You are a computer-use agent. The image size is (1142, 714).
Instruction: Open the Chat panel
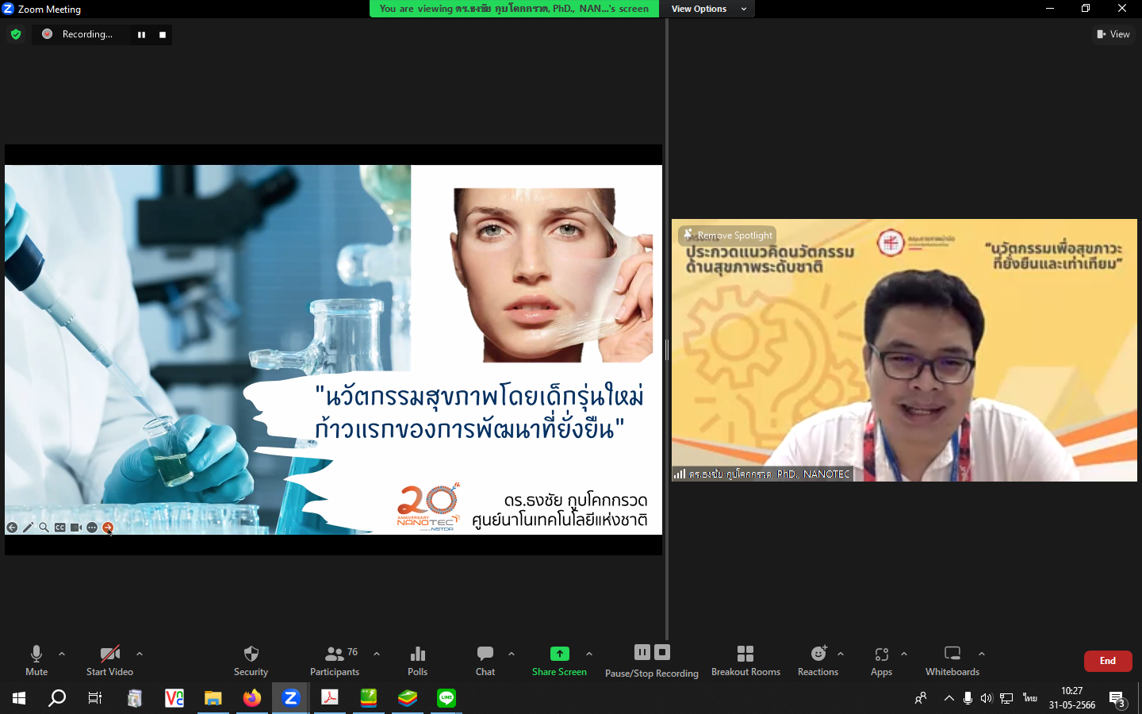click(485, 660)
